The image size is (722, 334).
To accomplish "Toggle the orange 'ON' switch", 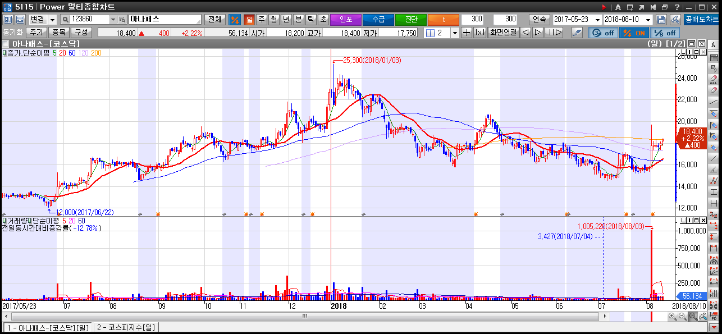I will pyautogui.click(x=633, y=33).
